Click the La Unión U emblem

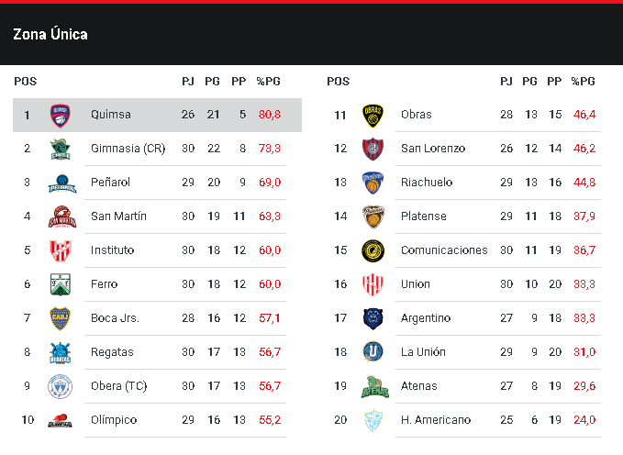[x=373, y=352]
